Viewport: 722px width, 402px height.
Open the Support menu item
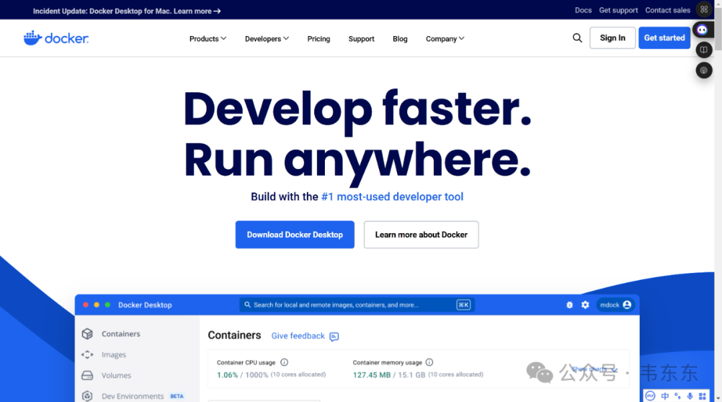click(x=362, y=39)
